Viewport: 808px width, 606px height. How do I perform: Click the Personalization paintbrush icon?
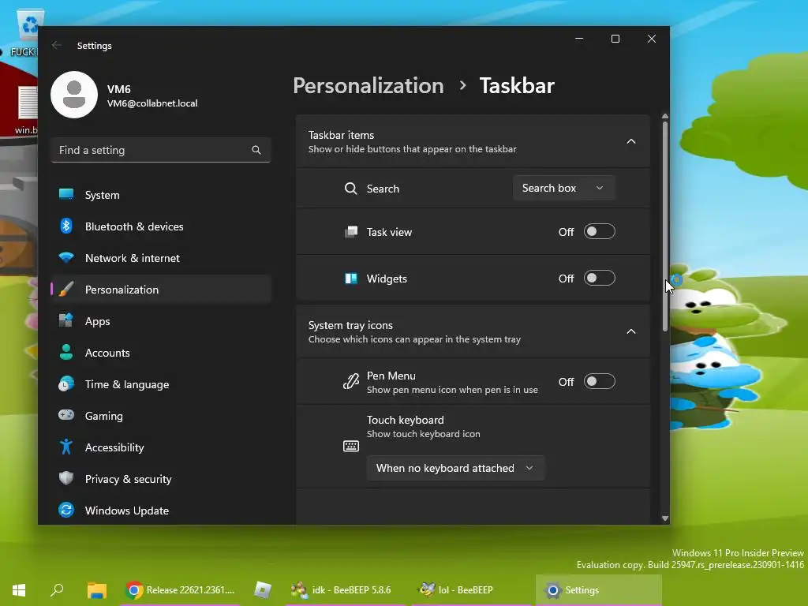click(x=66, y=289)
